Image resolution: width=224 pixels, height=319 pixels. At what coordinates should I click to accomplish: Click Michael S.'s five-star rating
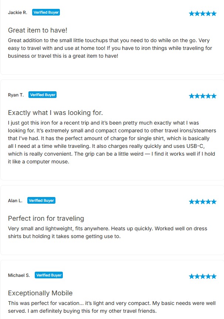pyautogui.click(x=203, y=276)
